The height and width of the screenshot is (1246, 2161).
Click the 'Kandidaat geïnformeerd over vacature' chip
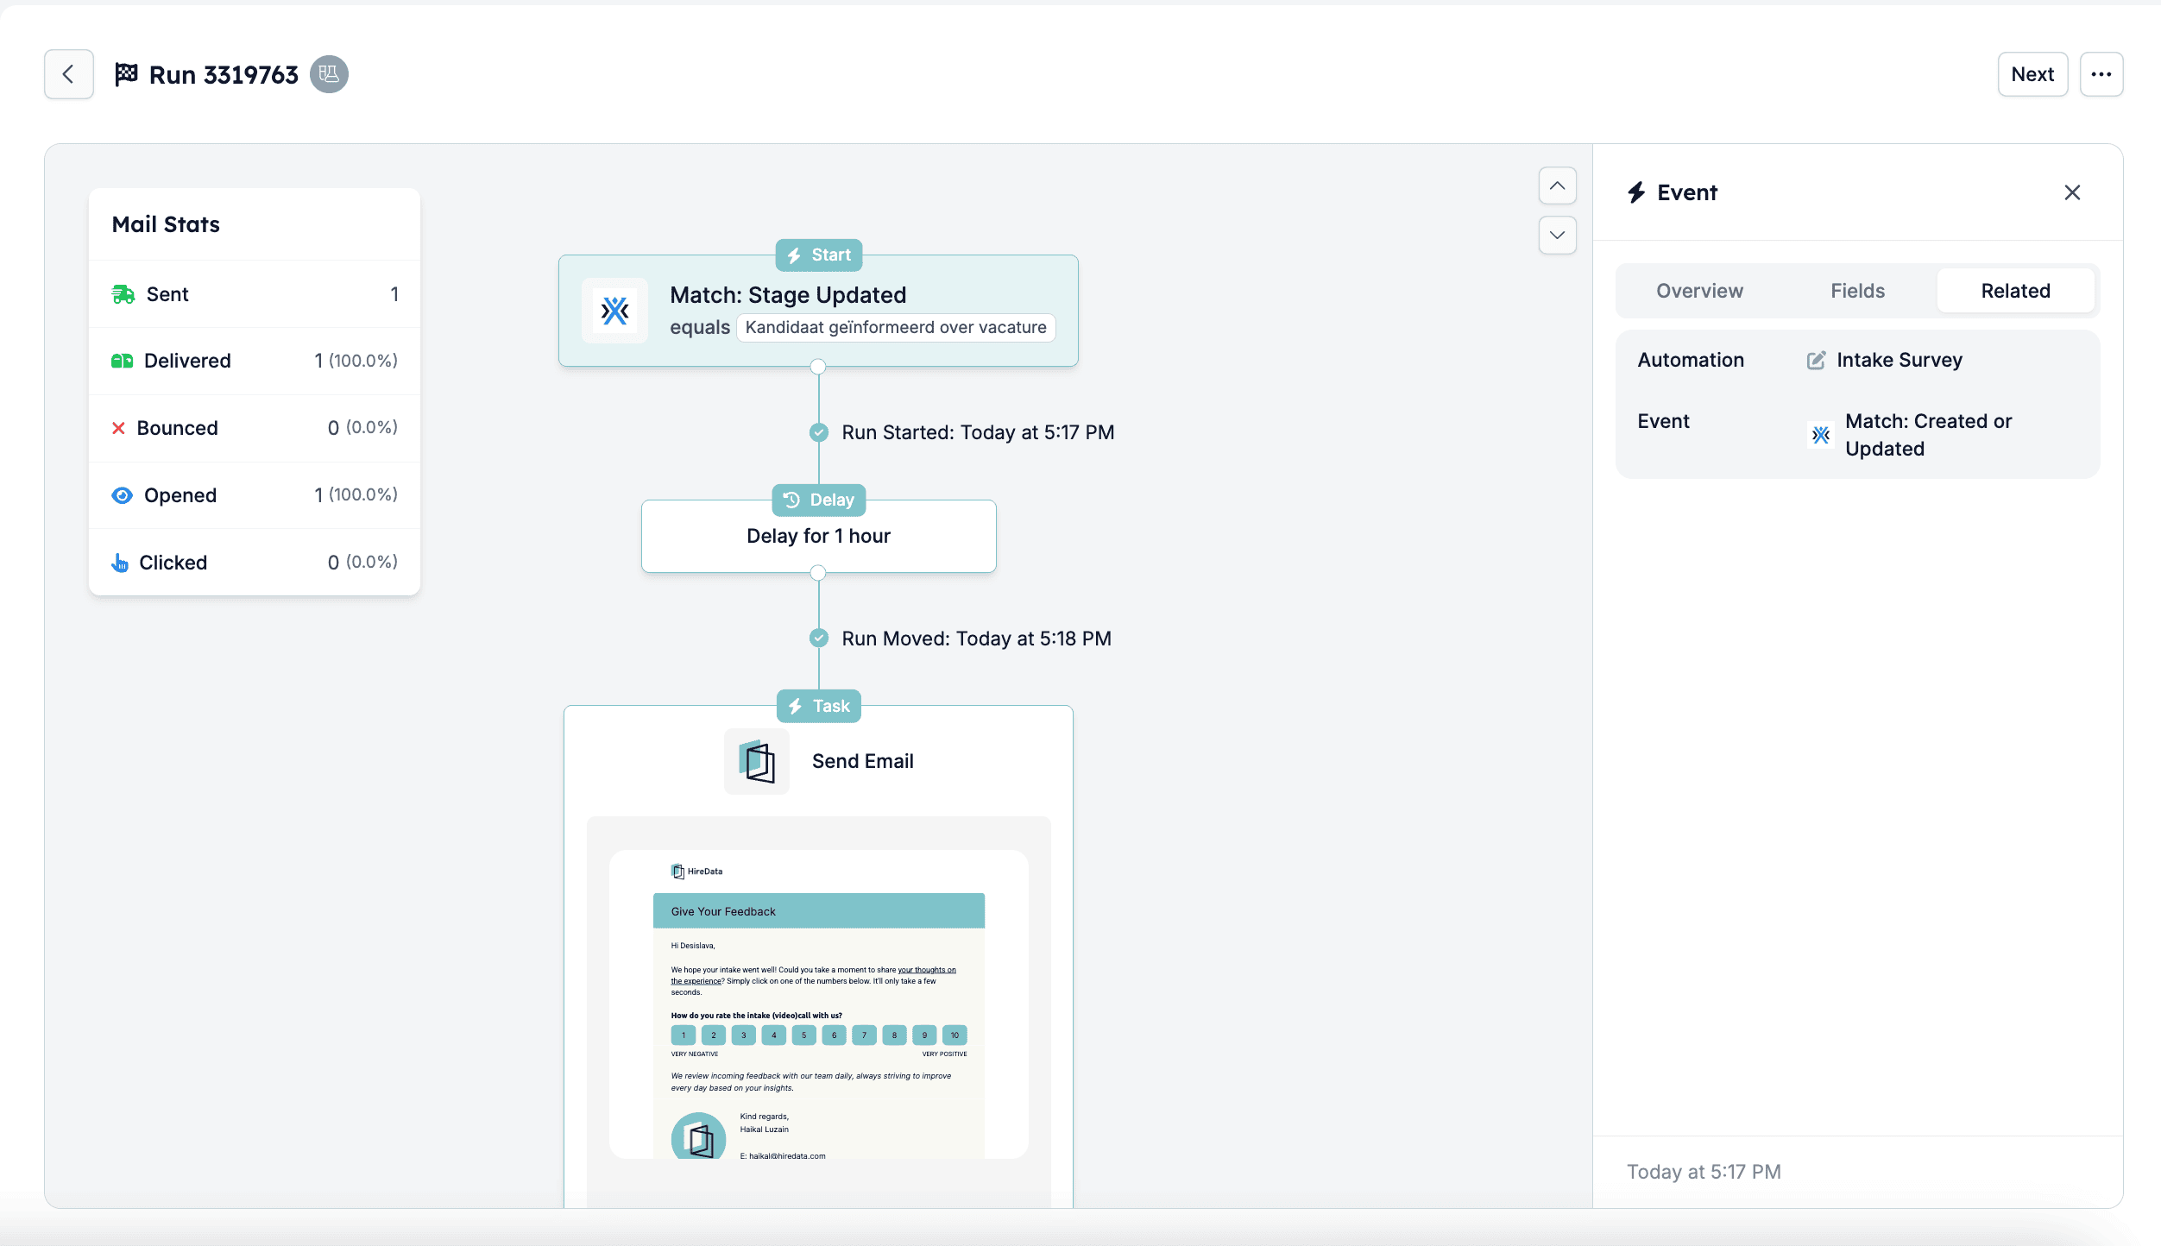(896, 328)
